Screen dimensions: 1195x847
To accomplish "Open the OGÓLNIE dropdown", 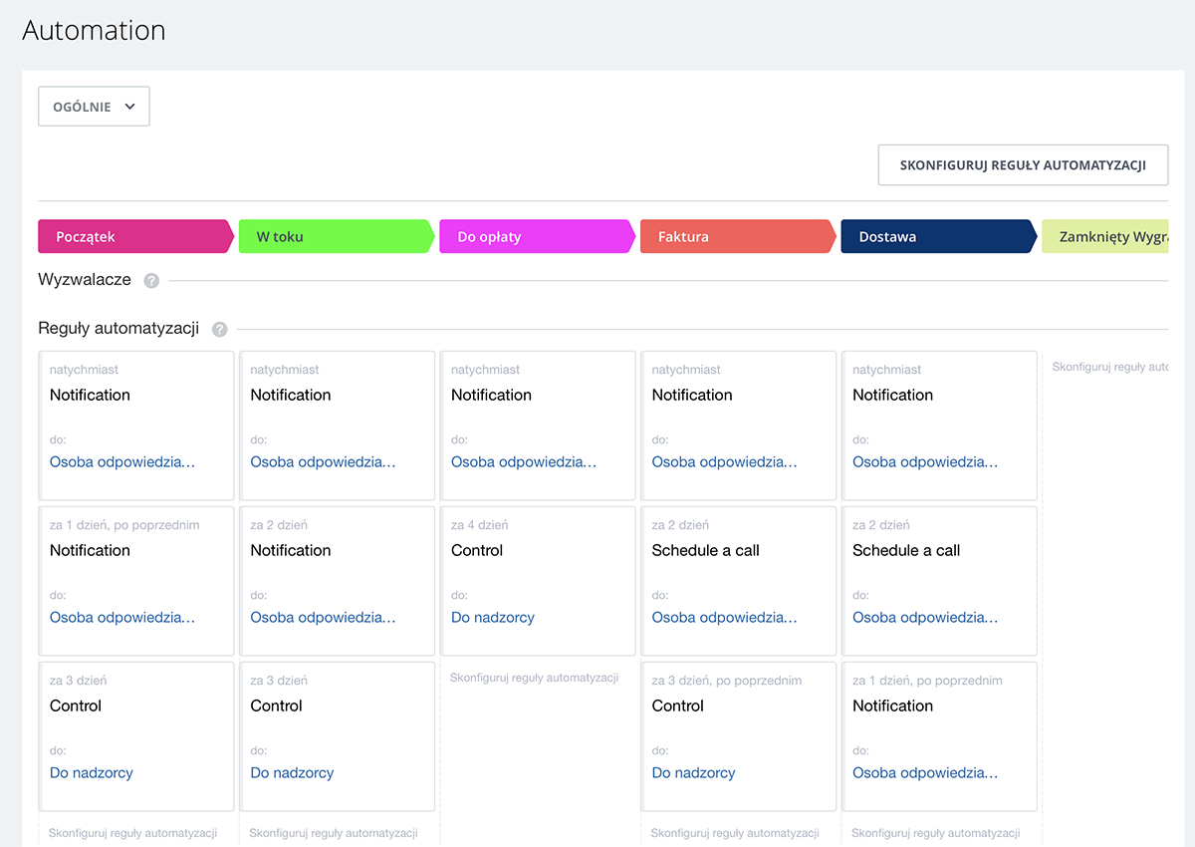I will pos(93,106).
